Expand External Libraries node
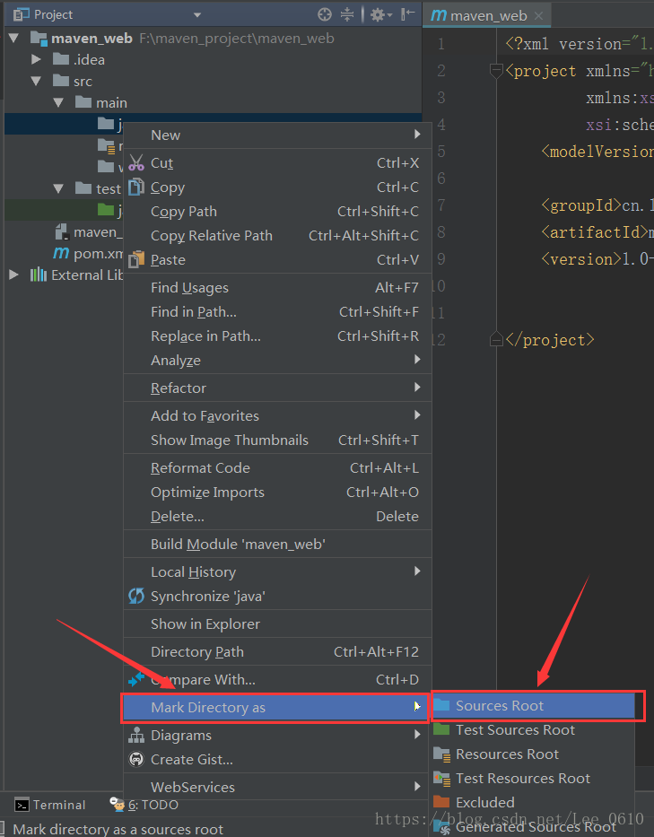 [13, 275]
